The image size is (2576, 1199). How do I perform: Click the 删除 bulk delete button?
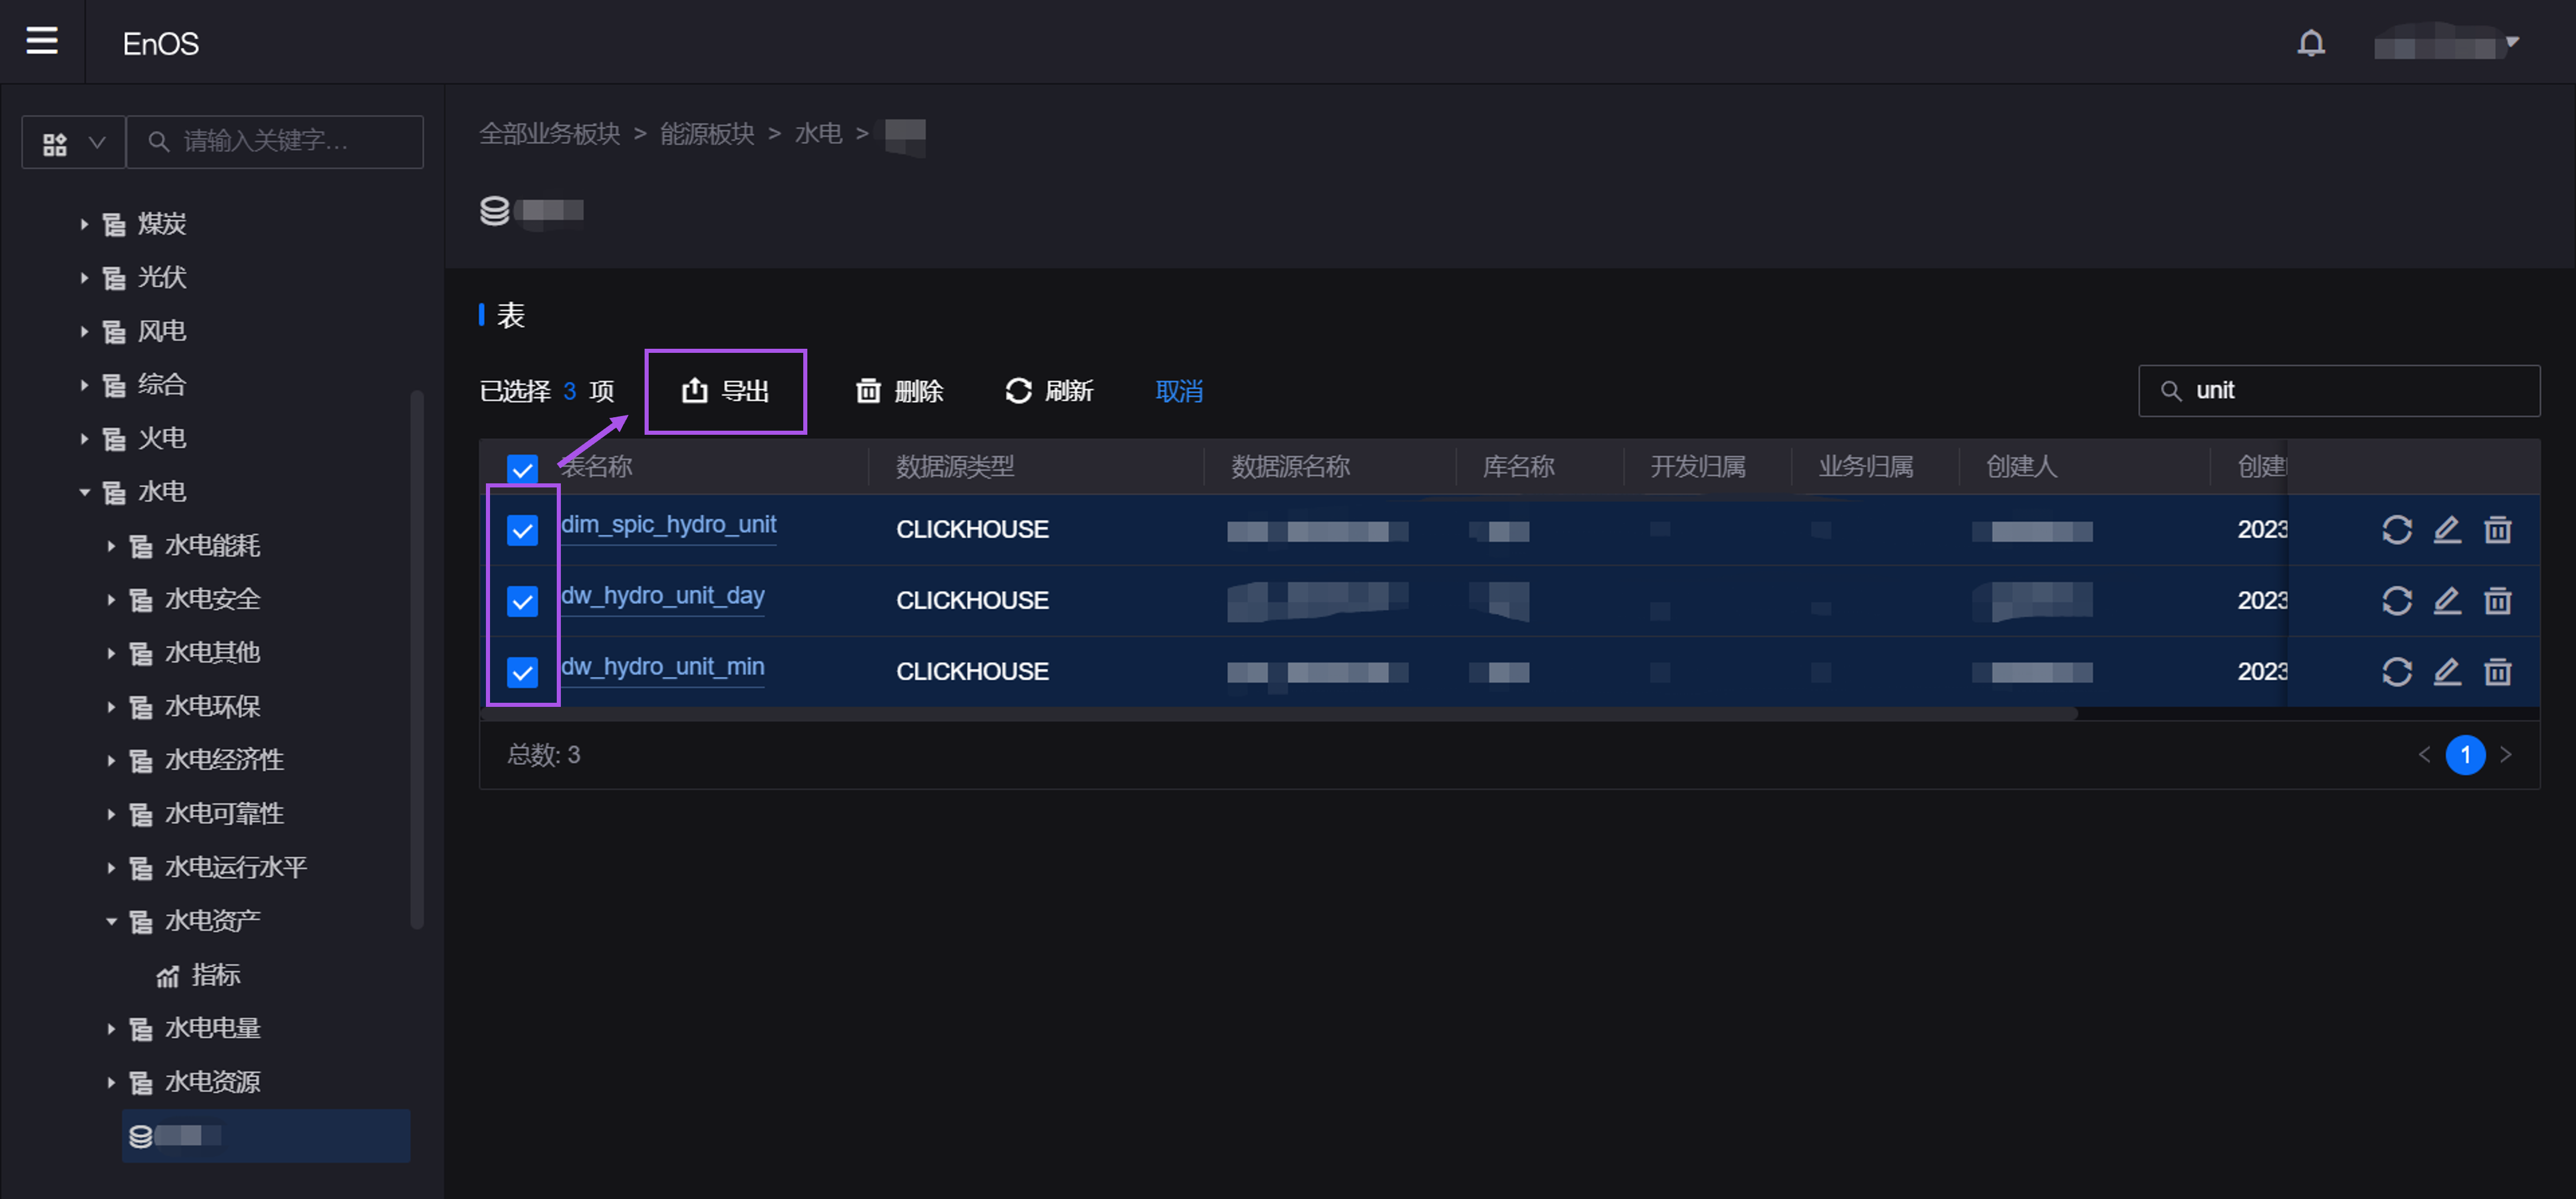click(x=899, y=391)
